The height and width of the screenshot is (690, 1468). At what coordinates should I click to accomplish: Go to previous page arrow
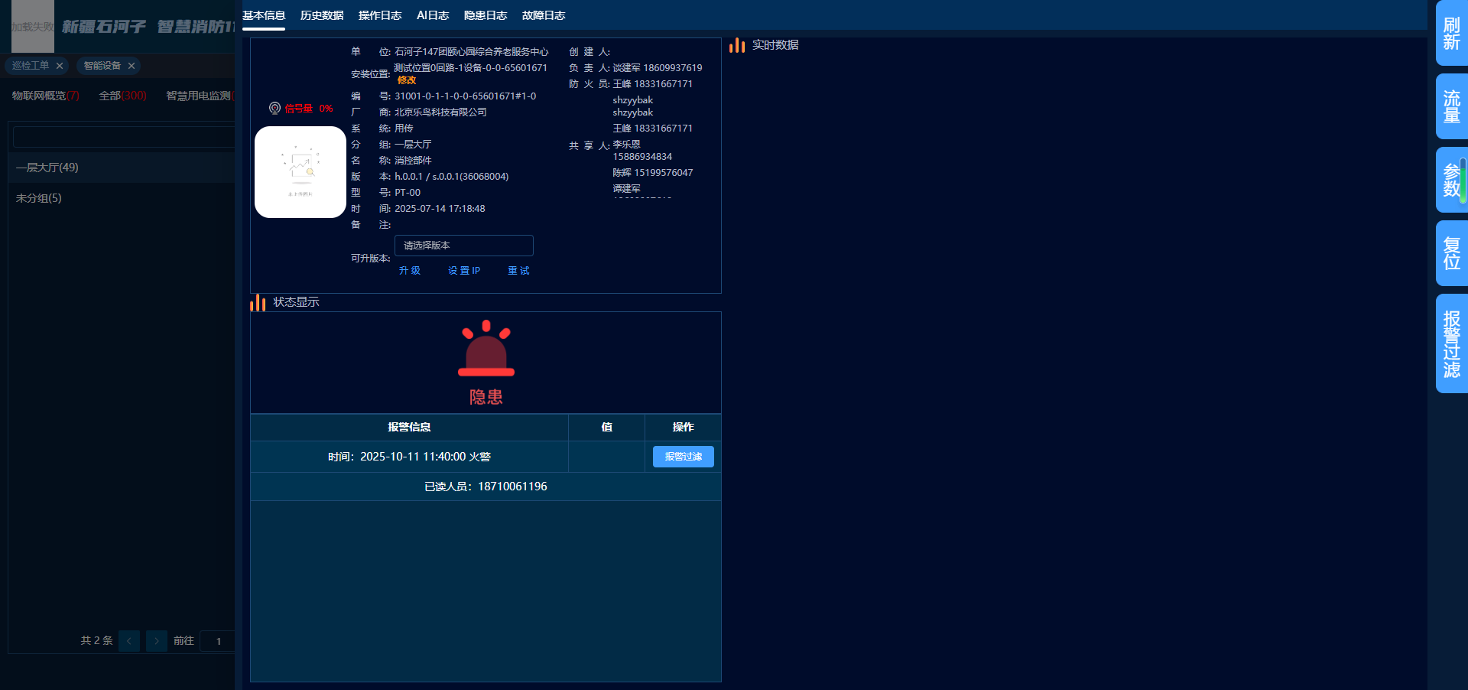point(129,641)
